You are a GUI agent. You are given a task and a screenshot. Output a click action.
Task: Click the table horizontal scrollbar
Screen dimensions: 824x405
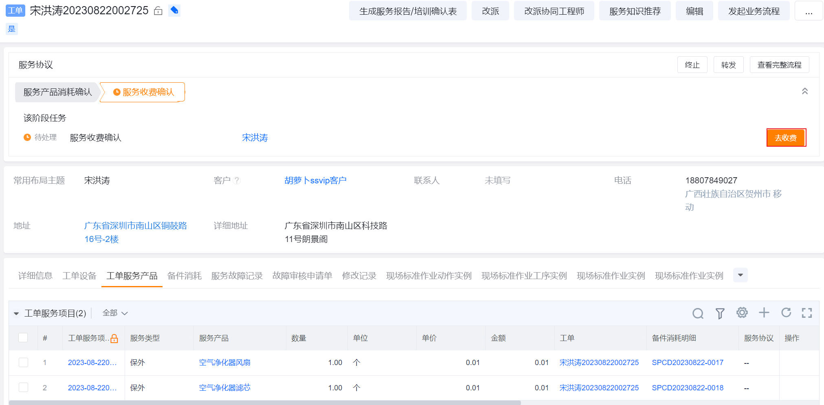[x=265, y=403]
